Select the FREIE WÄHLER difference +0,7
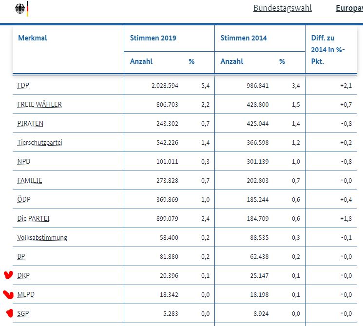363x326 pixels. [346, 105]
